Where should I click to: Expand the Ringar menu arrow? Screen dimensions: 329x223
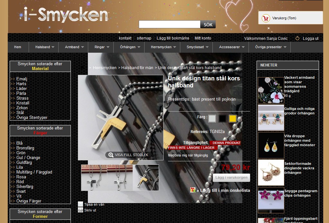(108, 47)
